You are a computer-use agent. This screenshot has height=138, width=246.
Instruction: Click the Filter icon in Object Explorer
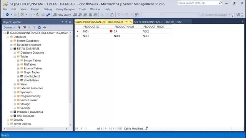(x=34, y=27)
